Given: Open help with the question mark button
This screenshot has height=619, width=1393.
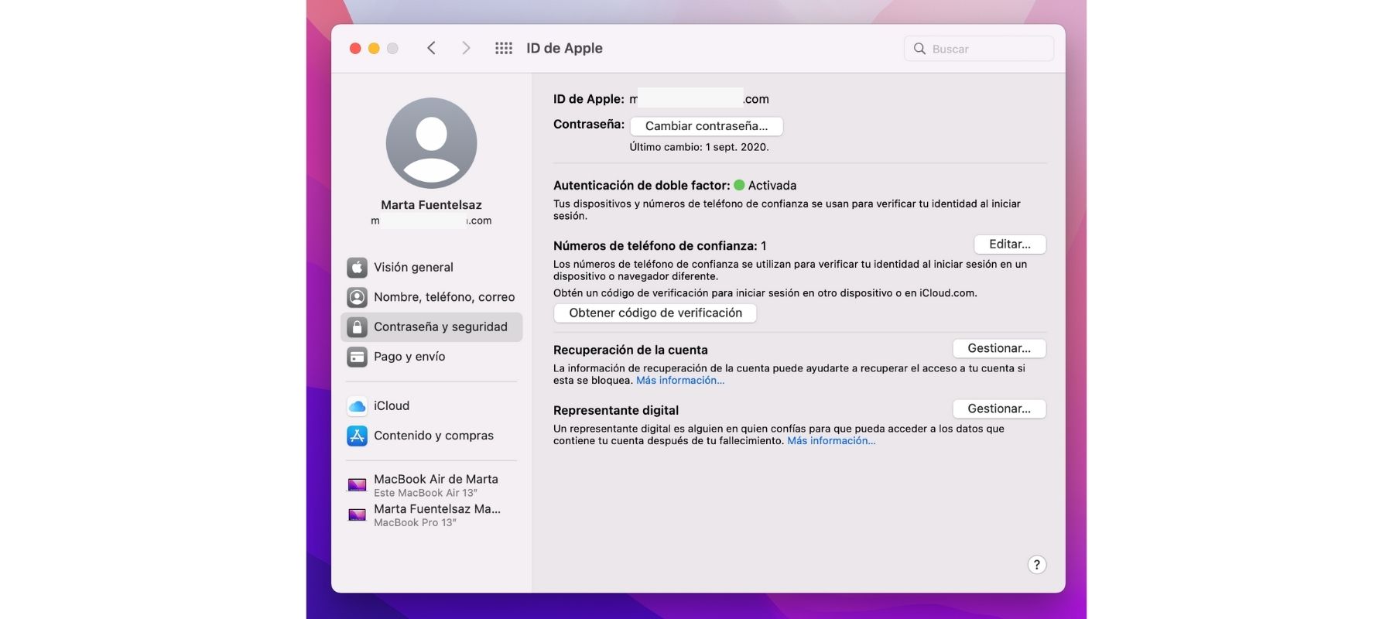Looking at the screenshot, I should 1037,565.
